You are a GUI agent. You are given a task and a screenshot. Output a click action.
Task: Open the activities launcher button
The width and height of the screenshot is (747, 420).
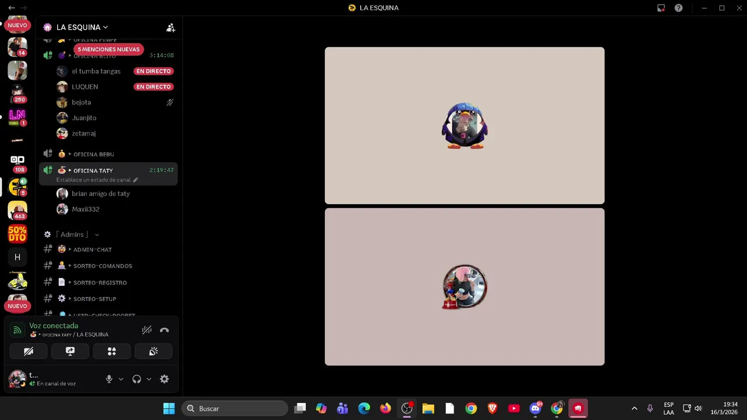[x=111, y=351]
